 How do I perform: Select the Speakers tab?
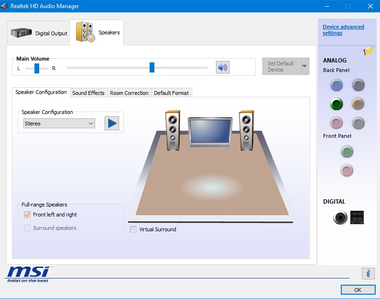(x=97, y=32)
